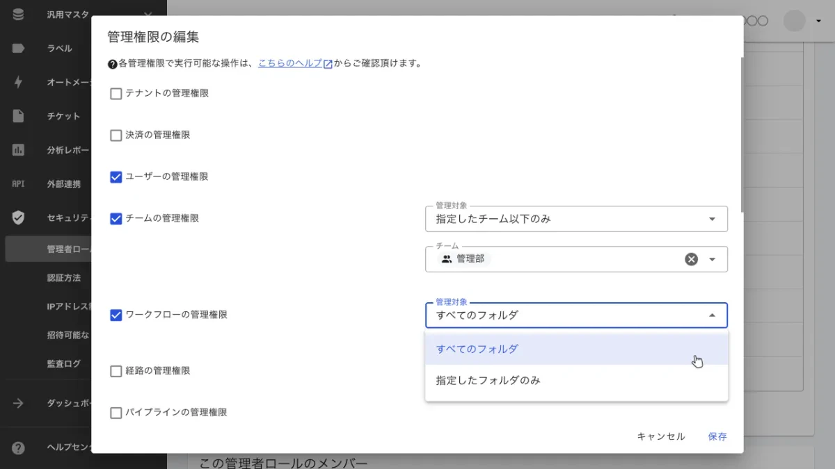Open the 招待可能な sidebar item
Image resolution: width=835 pixels, height=469 pixels.
tap(68, 335)
